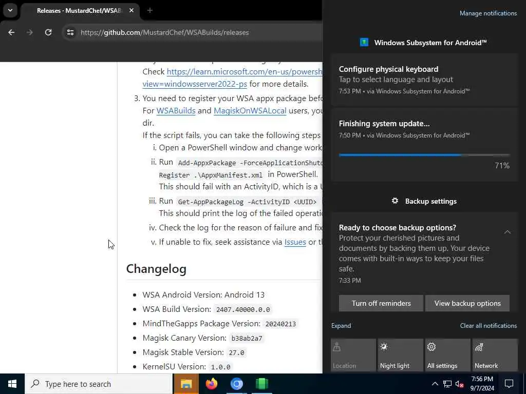Choose View backup options button
Viewport: 526px width, 394px height.
(467, 303)
